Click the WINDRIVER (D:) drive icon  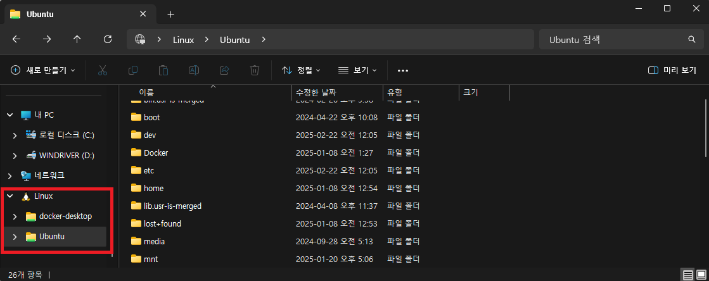(x=31, y=156)
